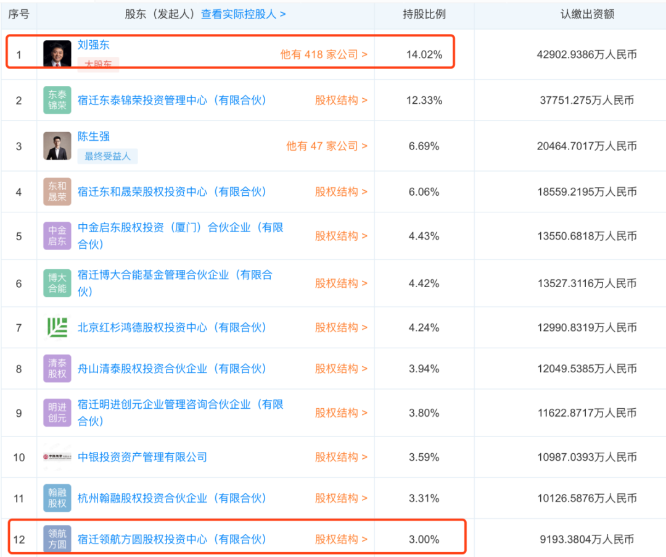This screenshot has width=666, height=557.
Task: Click the 最终受益人 tag under 陈生强
Action: 107,156
